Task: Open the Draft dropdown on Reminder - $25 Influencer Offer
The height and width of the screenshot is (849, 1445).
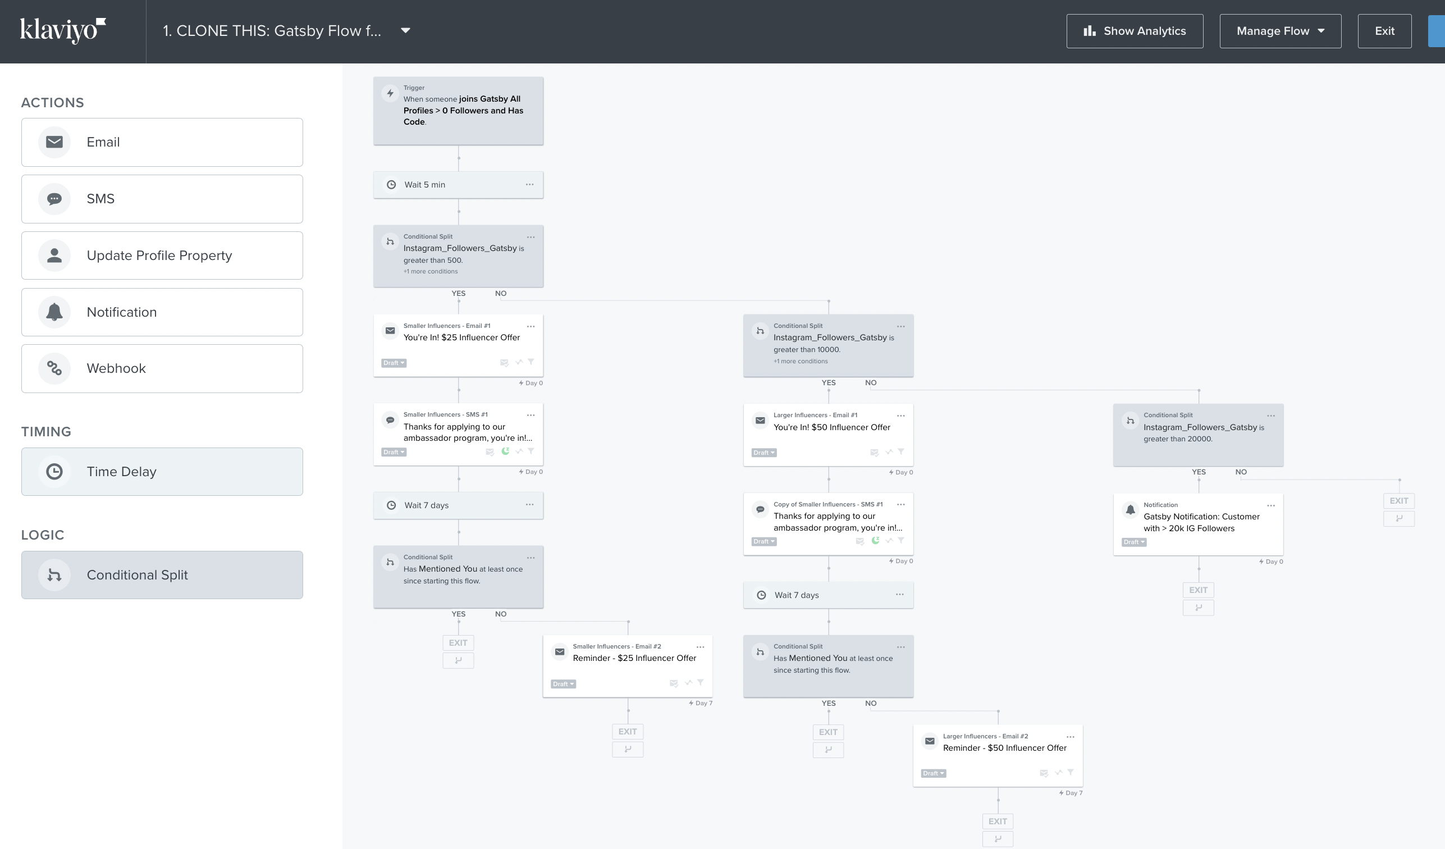Action: pos(563,684)
